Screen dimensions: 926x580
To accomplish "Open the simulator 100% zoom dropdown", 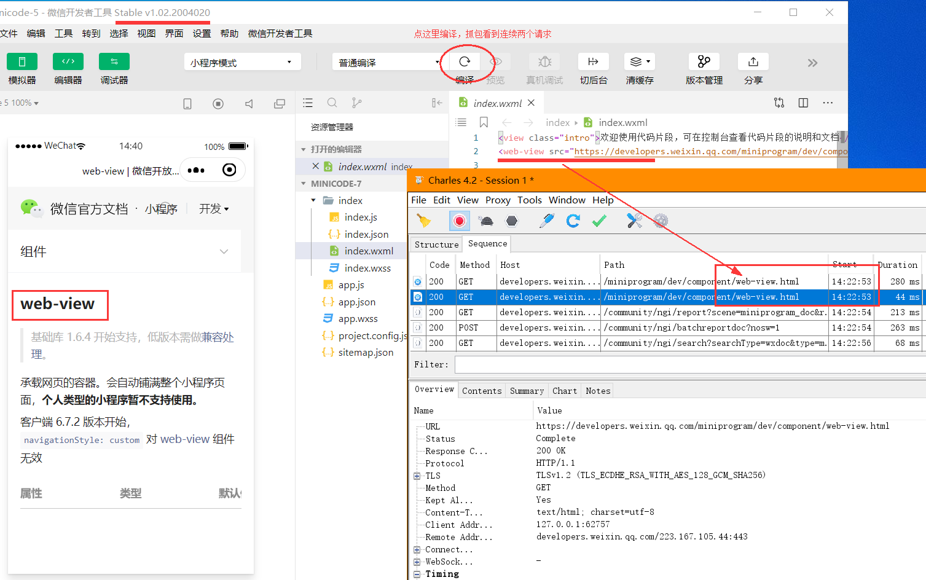I will click(x=25, y=103).
